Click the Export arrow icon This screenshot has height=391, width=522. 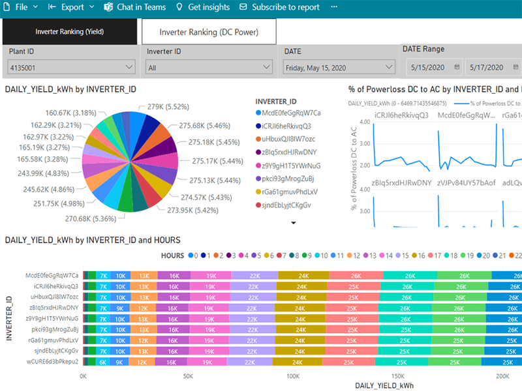pos(52,7)
